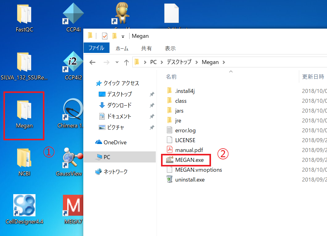Open デスクトップ in quick access list
Screen dimensions: 327x236
[115, 94]
